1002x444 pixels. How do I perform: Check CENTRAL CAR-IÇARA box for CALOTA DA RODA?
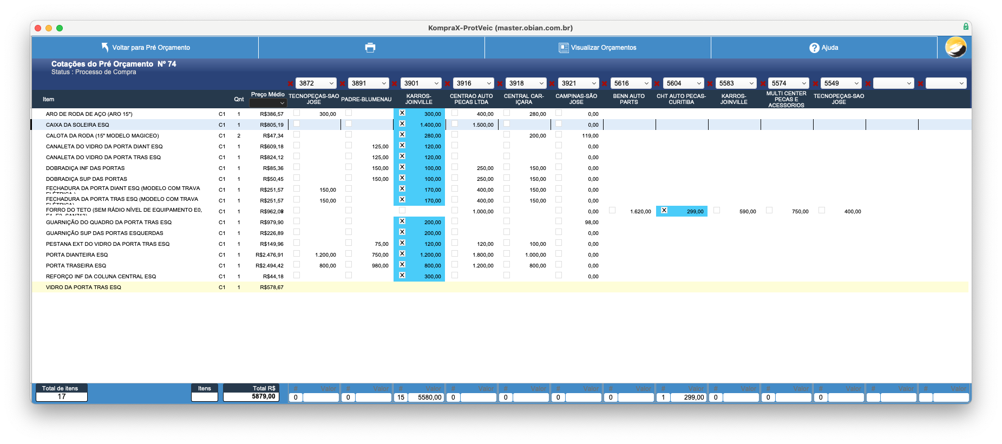pos(507,134)
